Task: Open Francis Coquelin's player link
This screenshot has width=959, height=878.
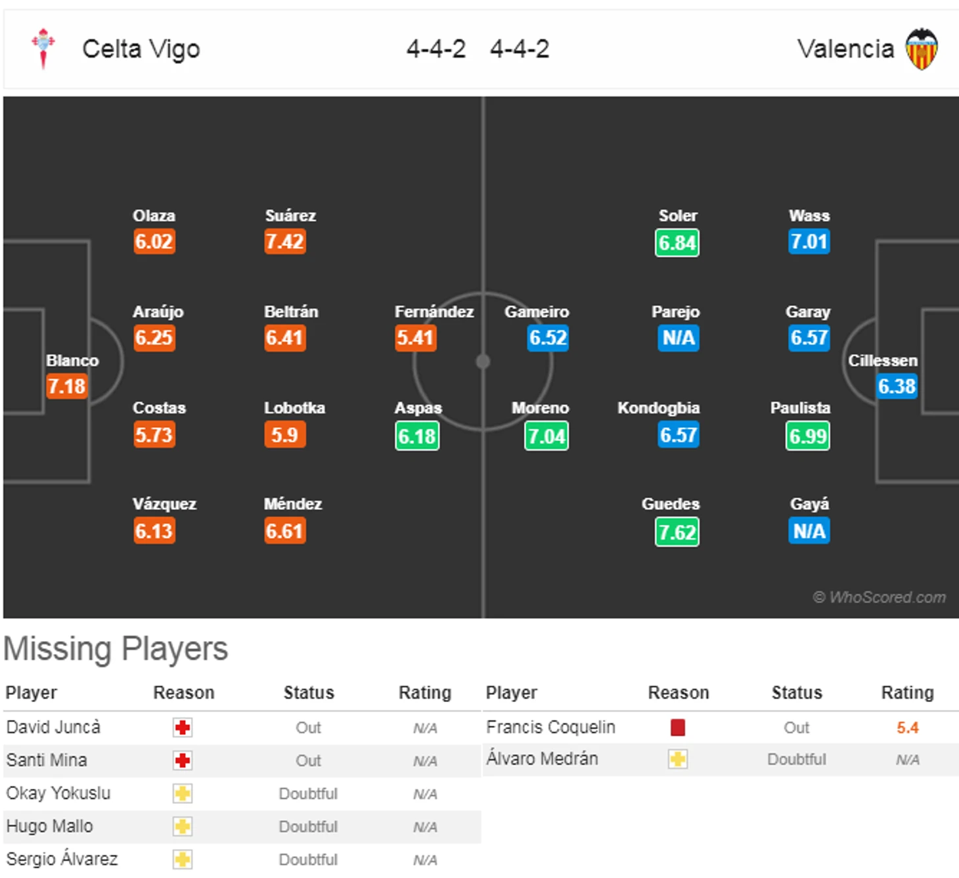Action: click(550, 727)
